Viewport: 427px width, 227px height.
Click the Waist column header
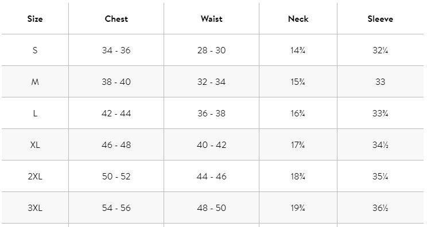tap(212, 19)
